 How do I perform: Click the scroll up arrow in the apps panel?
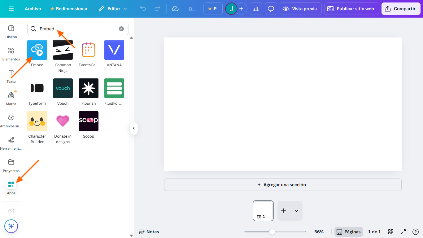(x=131, y=38)
